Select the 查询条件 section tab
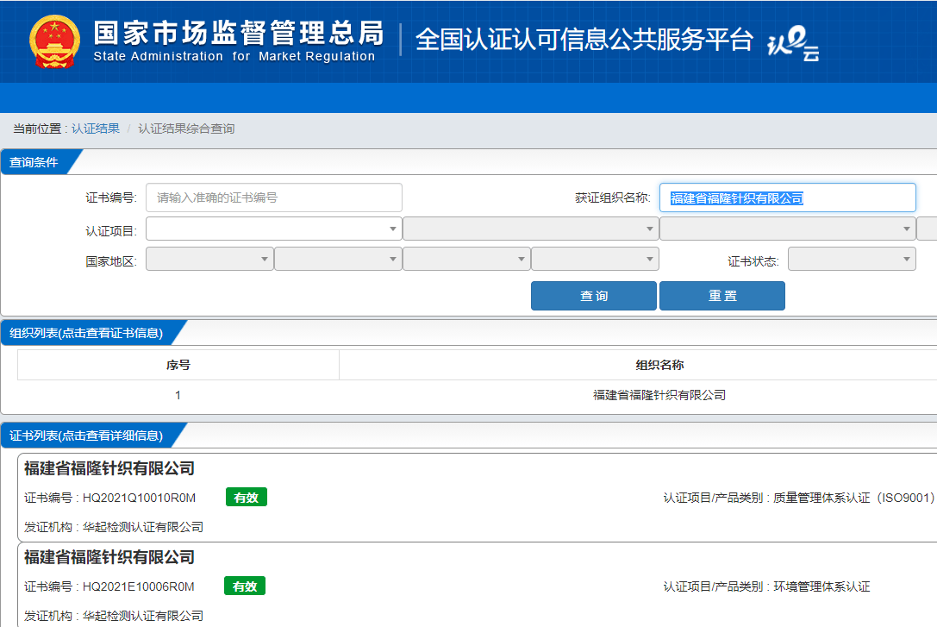The image size is (937, 627). coord(36,162)
